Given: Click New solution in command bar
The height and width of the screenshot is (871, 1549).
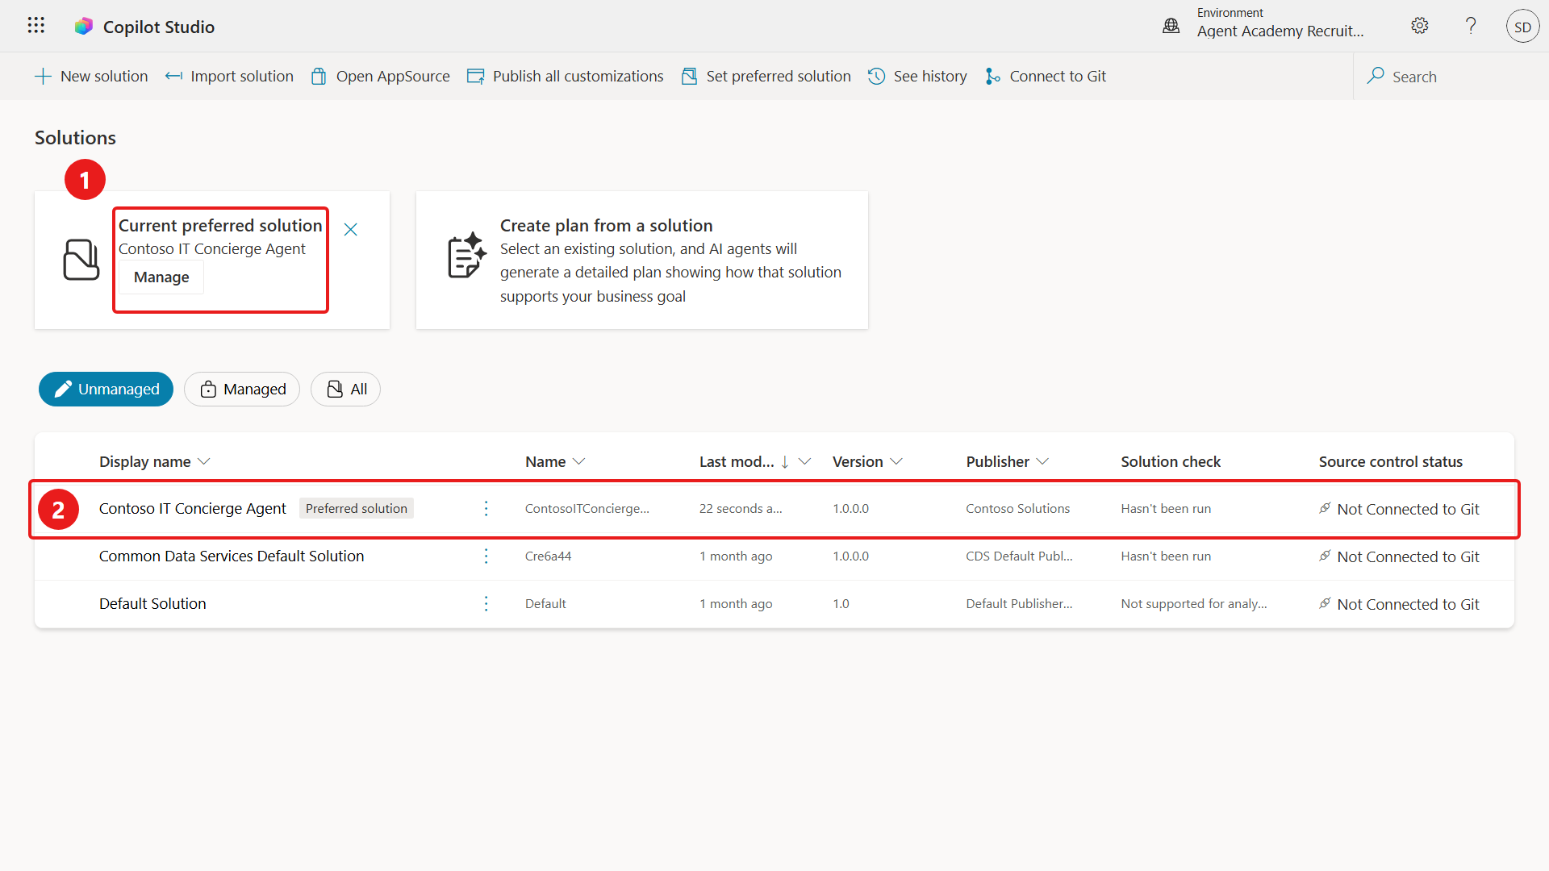Looking at the screenshot, I should 91,76.
